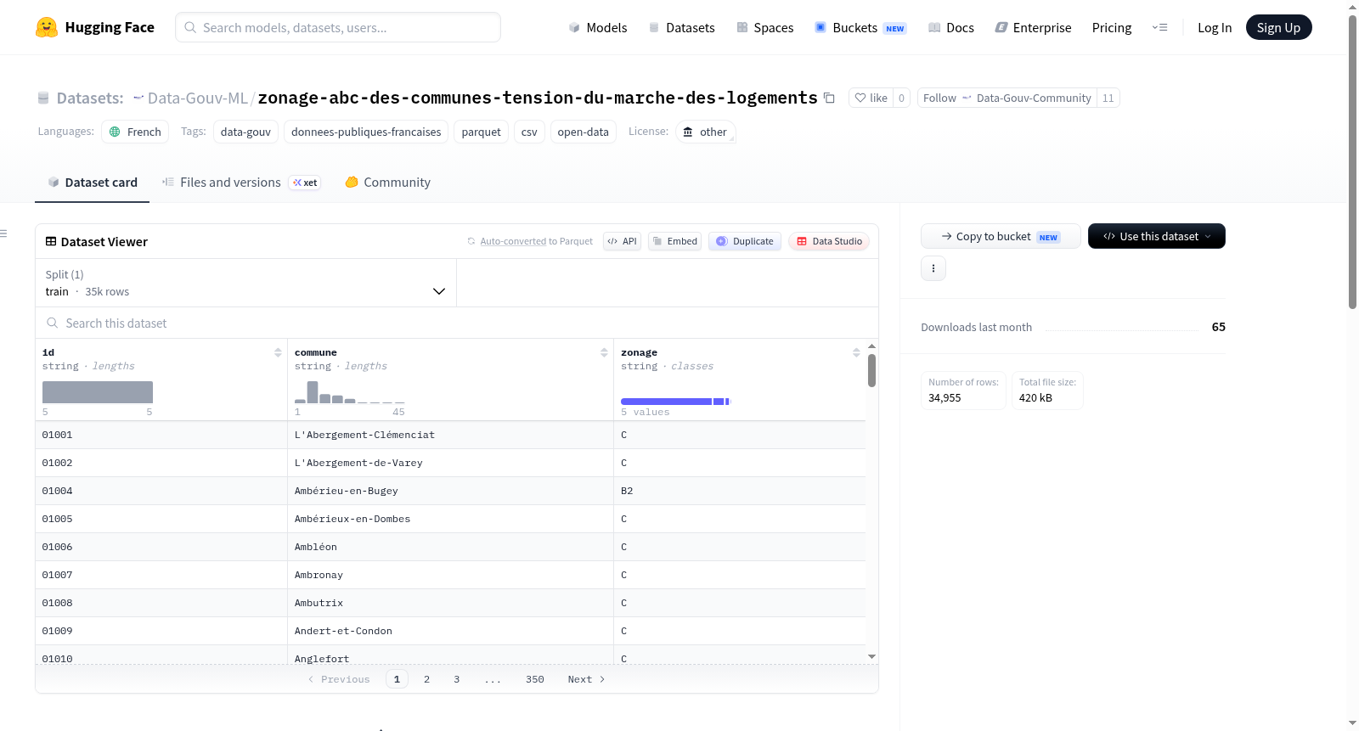Image resolution: width=1359 pixels, height=731 pixels.
Task: Open Spaces in top navigation
Action: (764, 27)
